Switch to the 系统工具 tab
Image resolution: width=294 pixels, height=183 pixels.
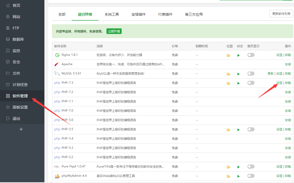[x=112, y=14]
